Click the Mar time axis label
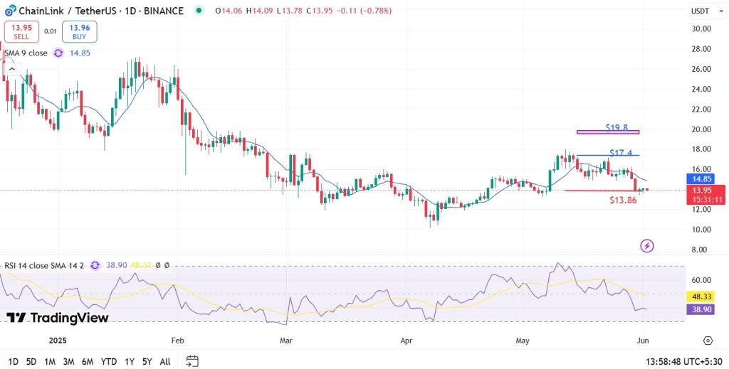 (x=286, y=341)
